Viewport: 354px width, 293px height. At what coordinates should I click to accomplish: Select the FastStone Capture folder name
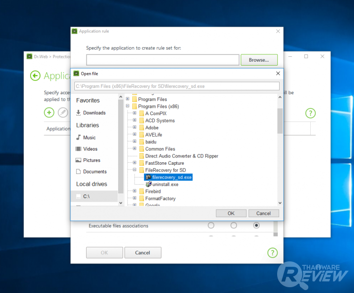tap(164, 163)
